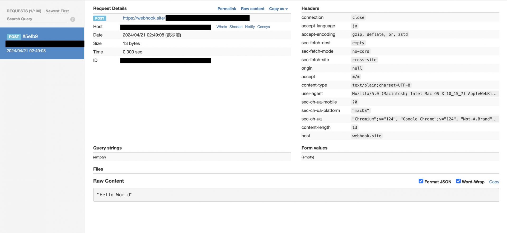
Task: Click the sec-ch-ua header value
Action: 424,119
